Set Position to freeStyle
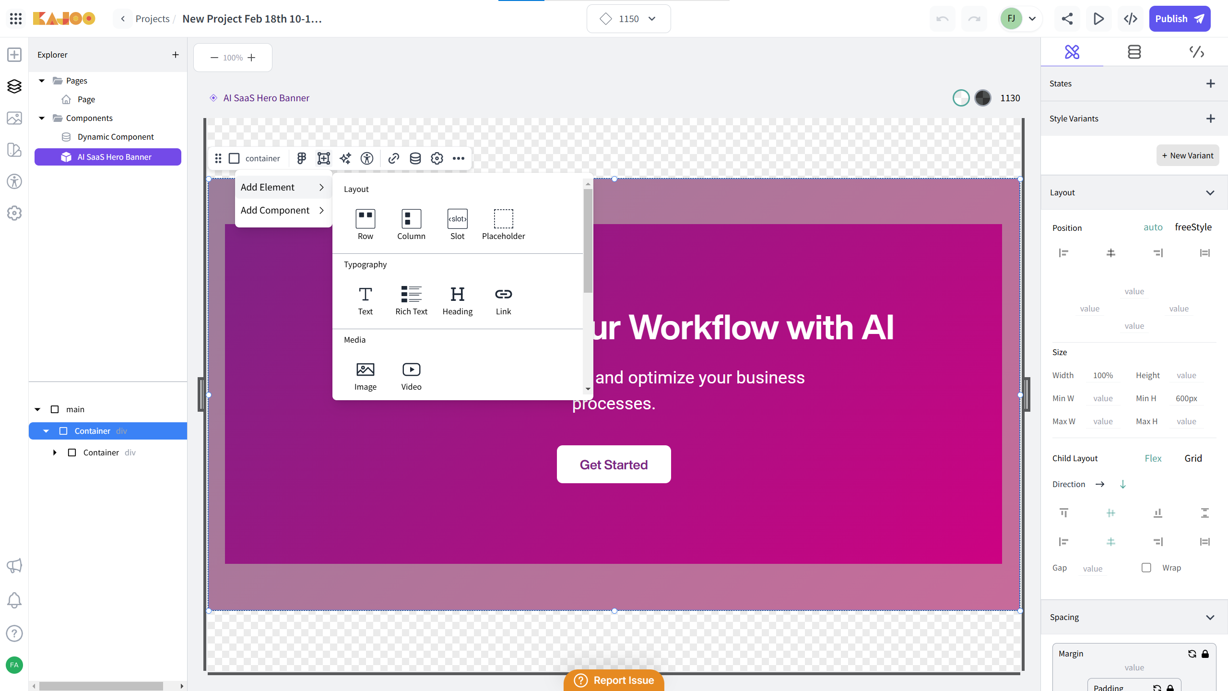This screenshot has width=1228, height=691. [x=1193, y=227]
